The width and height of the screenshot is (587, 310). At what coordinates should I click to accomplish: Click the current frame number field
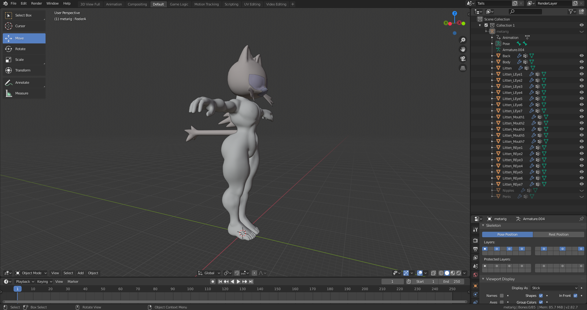click(392, 282)
